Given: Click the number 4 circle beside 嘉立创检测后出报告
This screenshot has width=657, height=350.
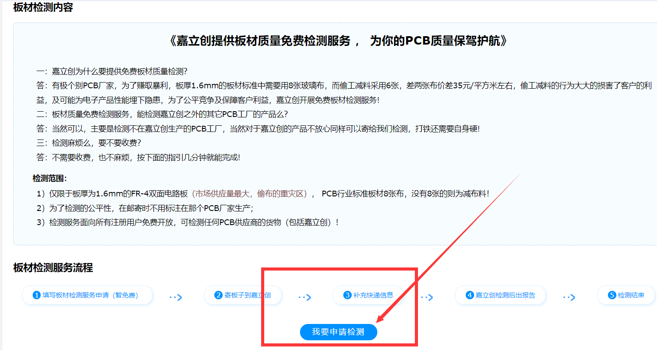Looking at the screenshot, I should pyautogui.click(x=470, y=295).
